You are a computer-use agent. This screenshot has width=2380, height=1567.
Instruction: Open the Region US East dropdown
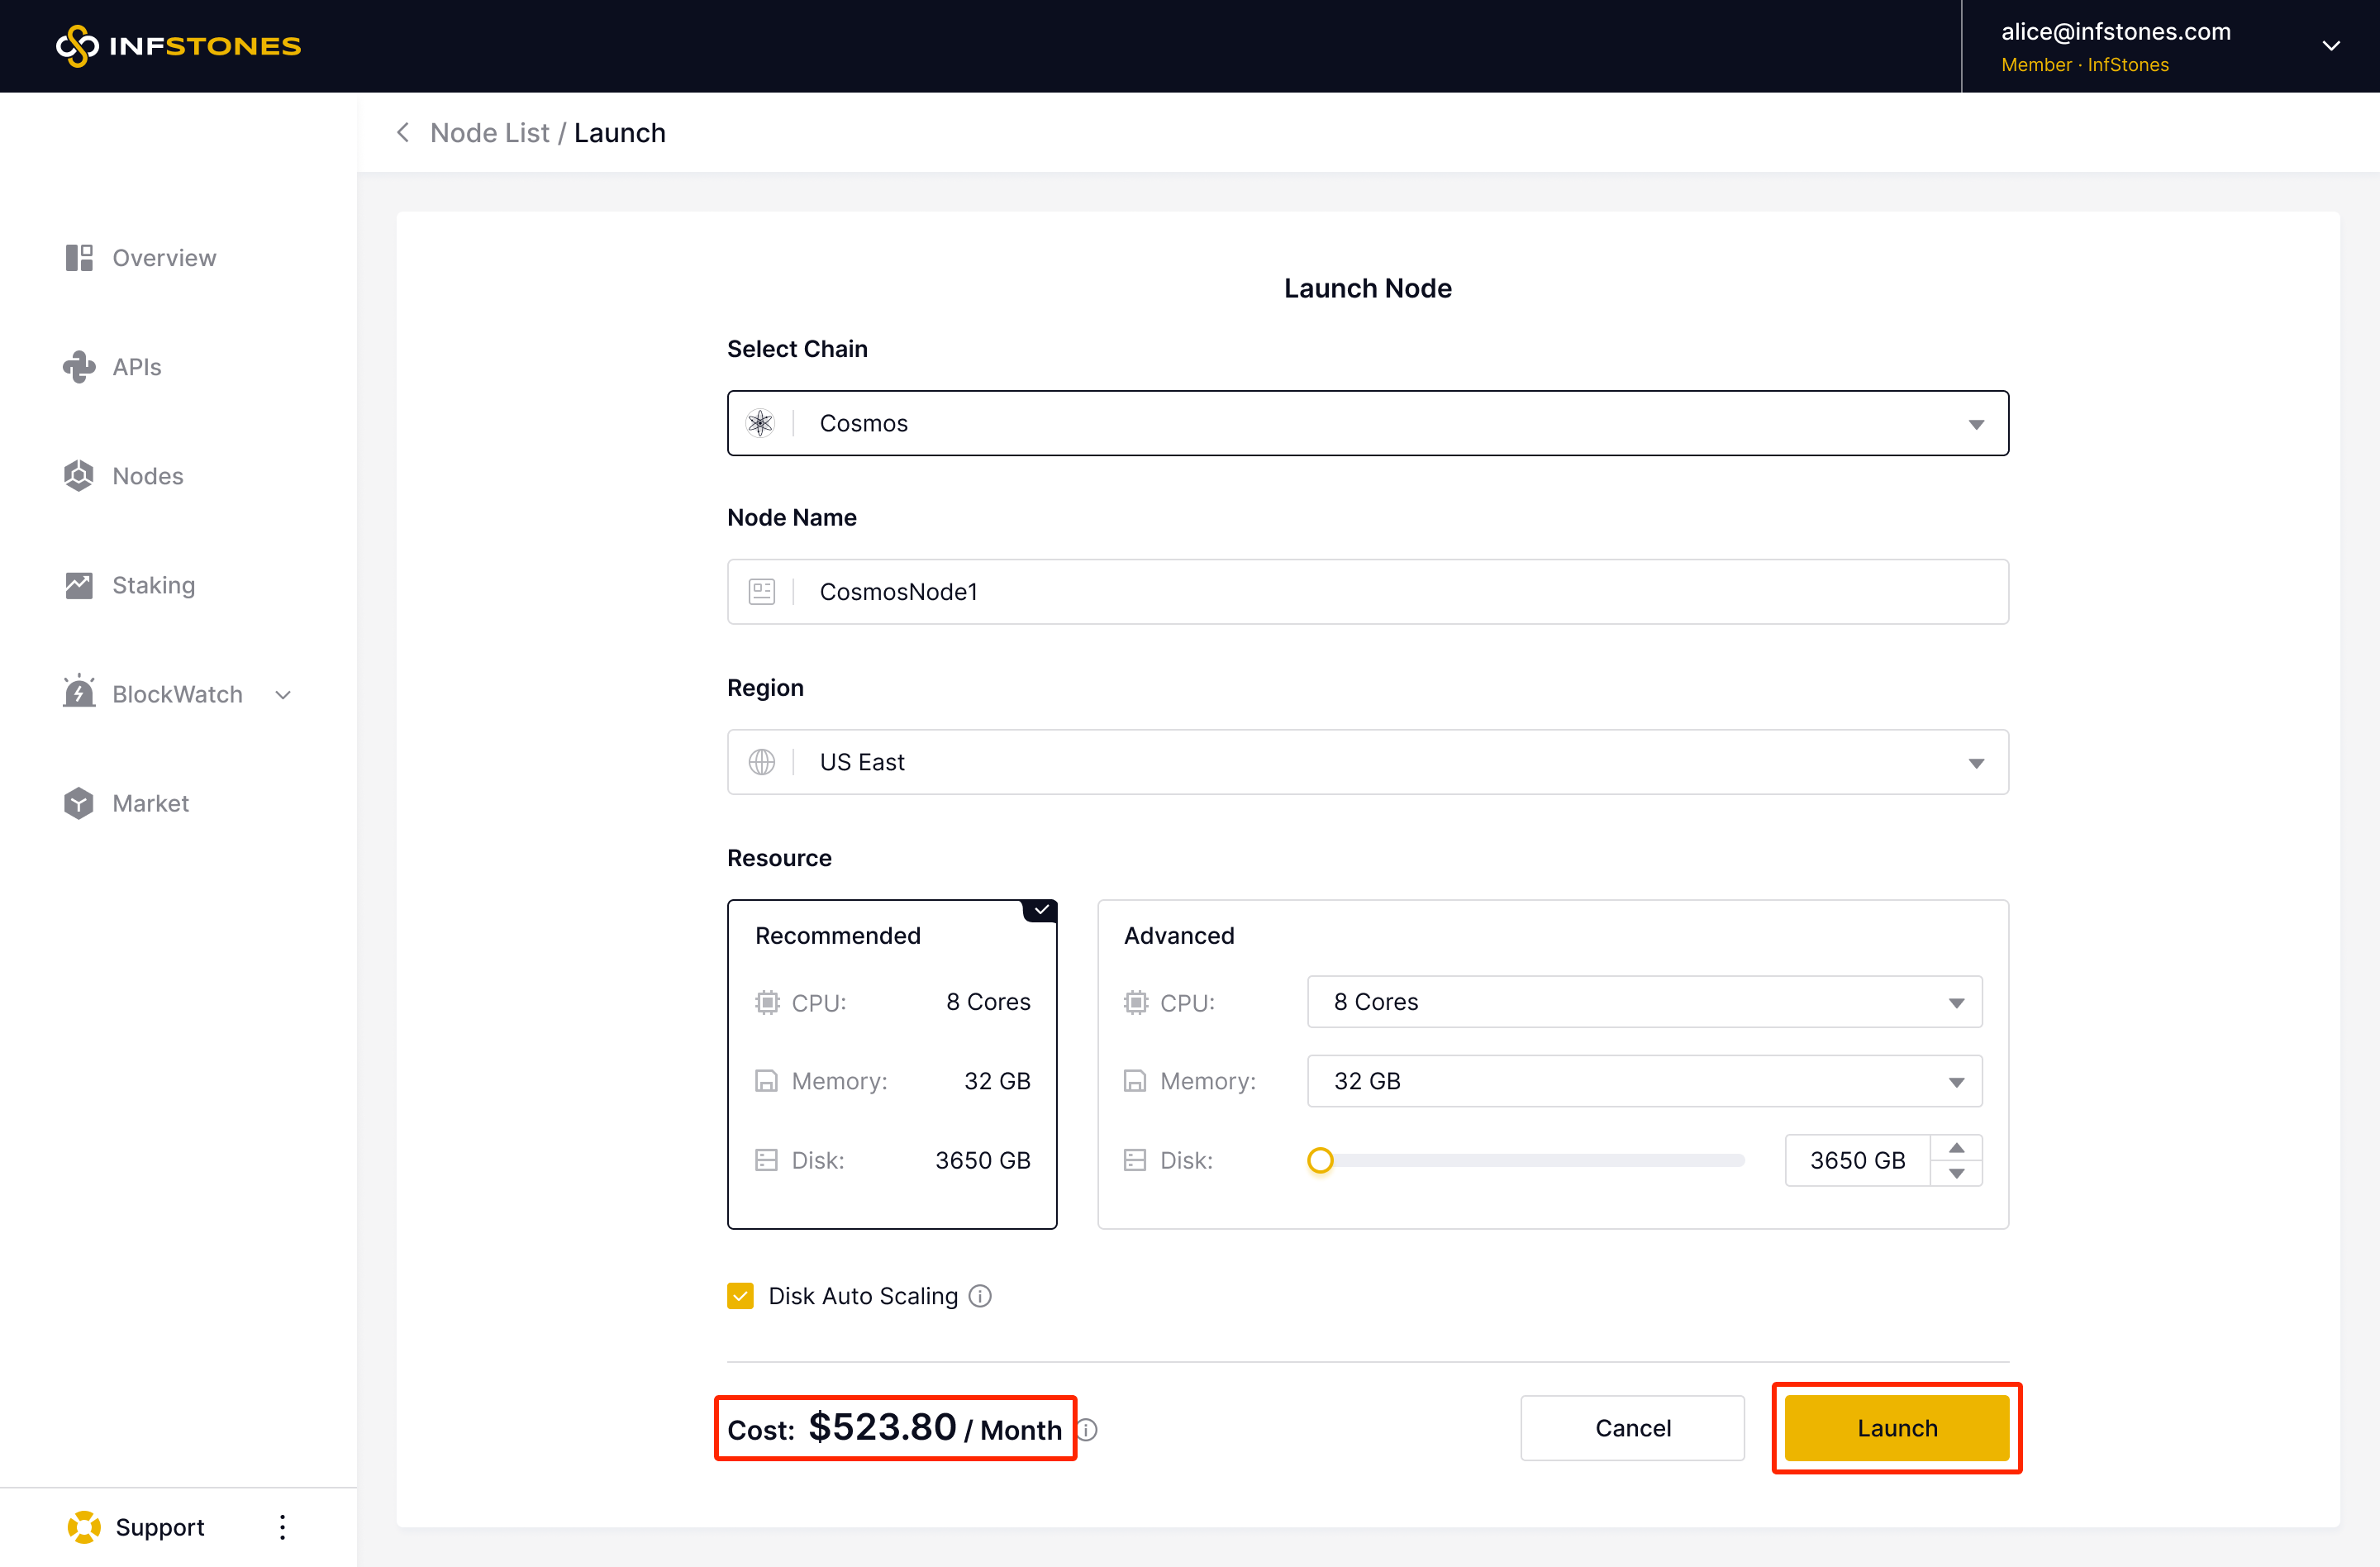[1367, 762]
